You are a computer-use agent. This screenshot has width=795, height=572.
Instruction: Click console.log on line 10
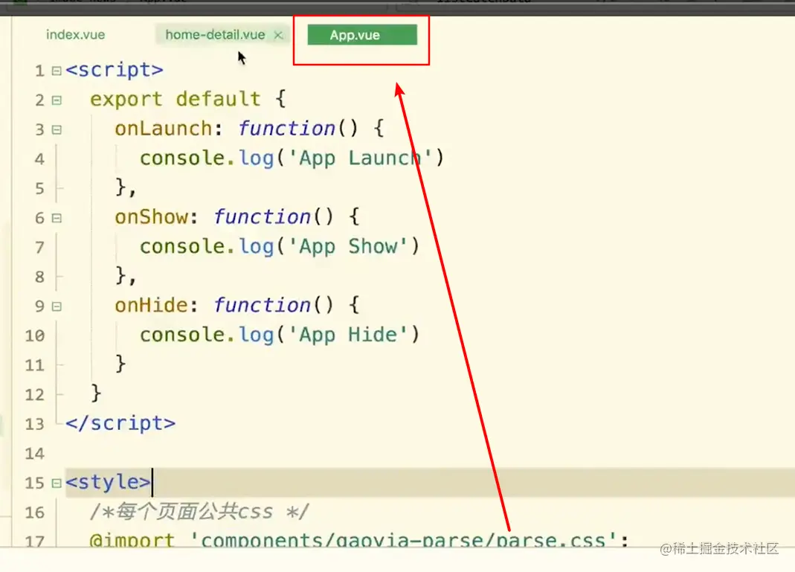[207, 334]
